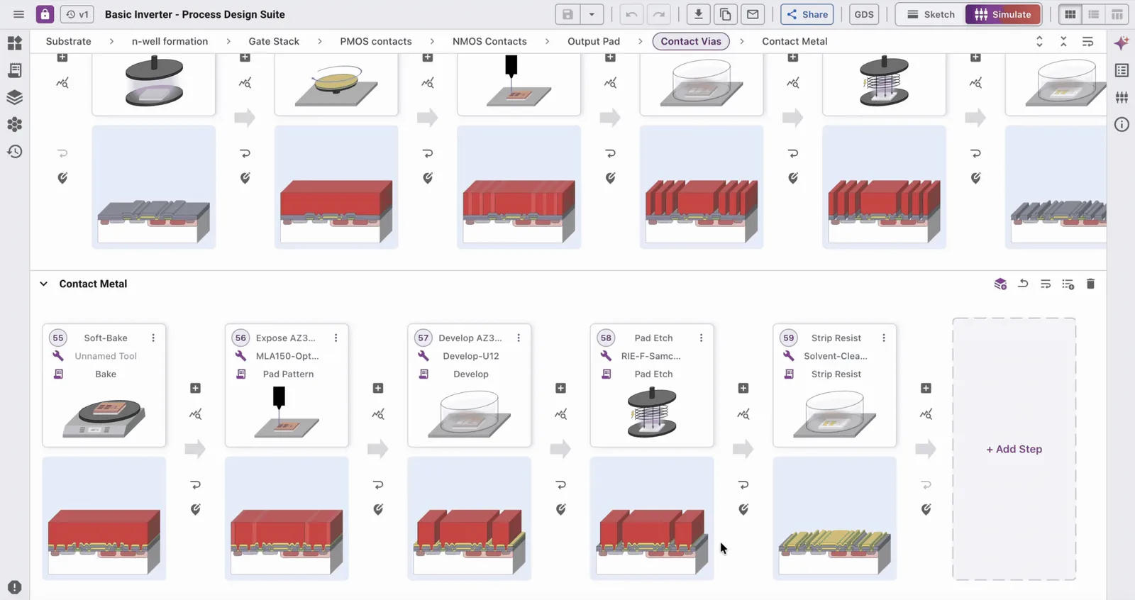Click the download icon
1135x600 pixels.
[698, 14]
